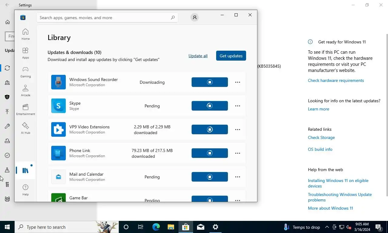
Task: Open more options for Mail and Calendar
Action: coord(238,177)
